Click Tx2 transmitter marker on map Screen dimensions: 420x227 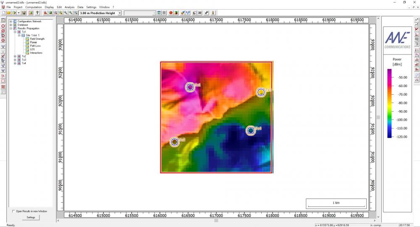pyautogui.click(x=175, y=142)
